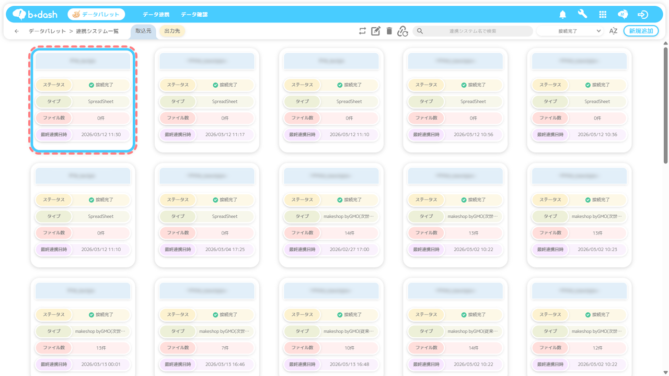Image resolution: width=669 pixels, height=376 pixels.
Task: Toggle the AZ sort order icon
Action: click(x=613, y=31)
